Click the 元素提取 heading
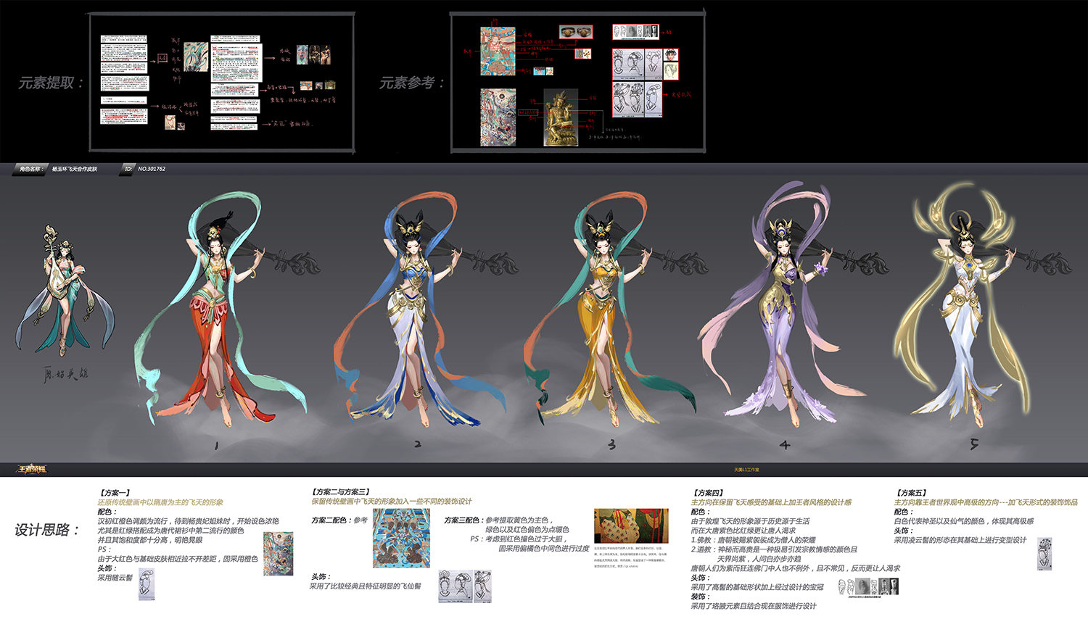This screenshot has height=619, width=1088. click(50, 83)
